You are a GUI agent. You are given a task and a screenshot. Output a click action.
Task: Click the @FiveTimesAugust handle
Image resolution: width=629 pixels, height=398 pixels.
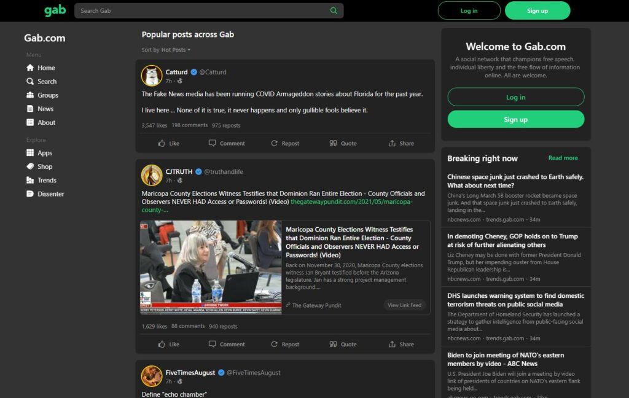tap(254, 373)
